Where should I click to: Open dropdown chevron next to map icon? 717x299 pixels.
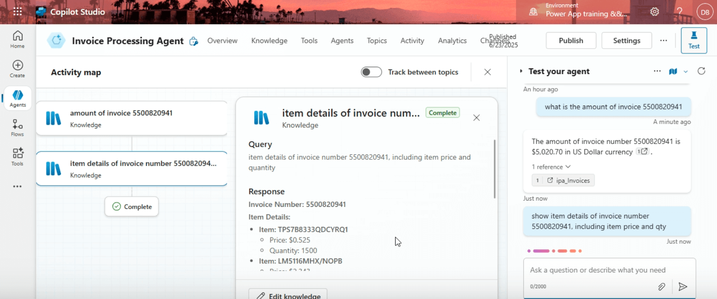pyautogui.click(x=686, y=72)
